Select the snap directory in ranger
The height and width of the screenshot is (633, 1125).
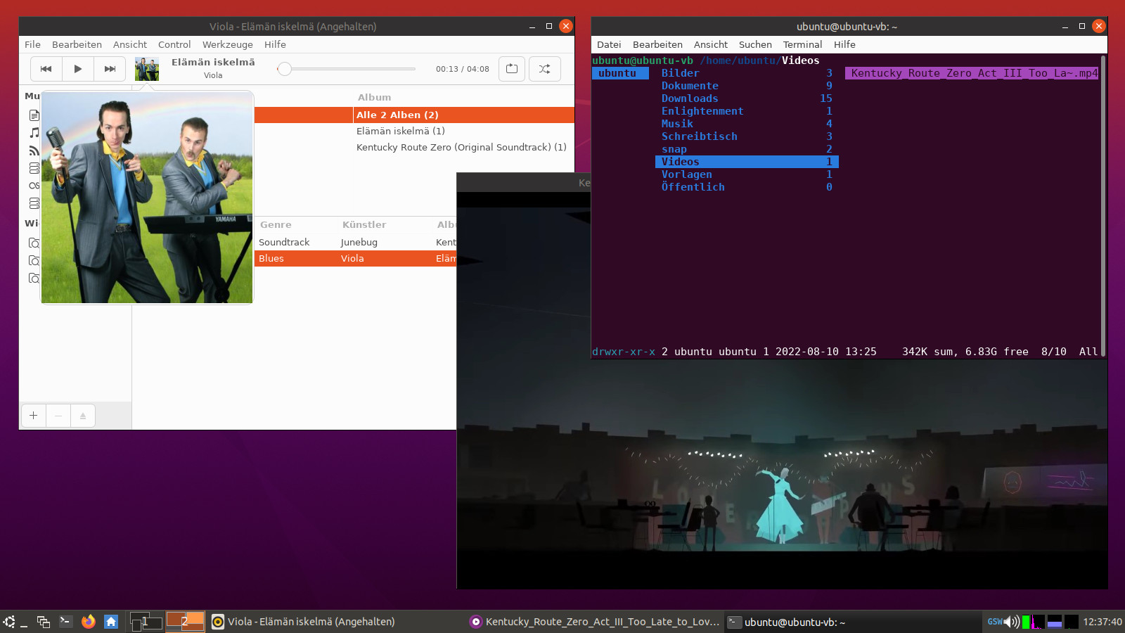click(747, 149)
